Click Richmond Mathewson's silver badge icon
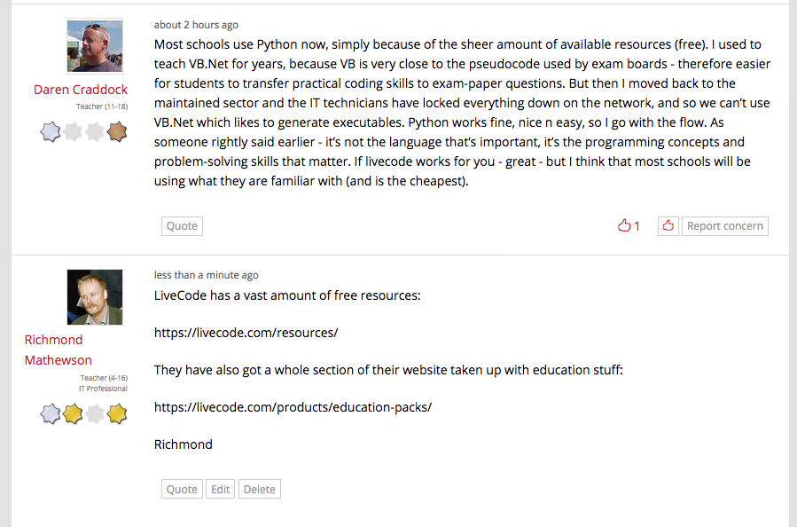This screenshot has height=527, width=797. [x=51, y=413]
